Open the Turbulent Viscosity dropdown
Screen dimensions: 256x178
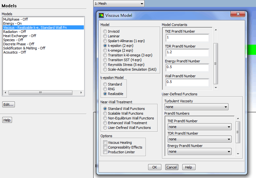[x=196, y=107]
